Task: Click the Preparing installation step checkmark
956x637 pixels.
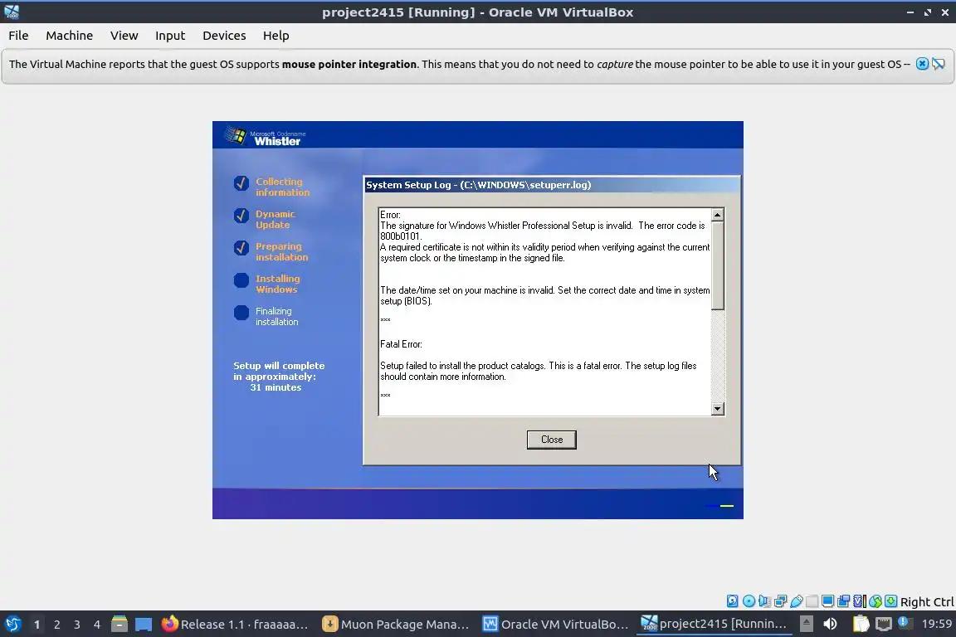Action: [x=241, y=247]
